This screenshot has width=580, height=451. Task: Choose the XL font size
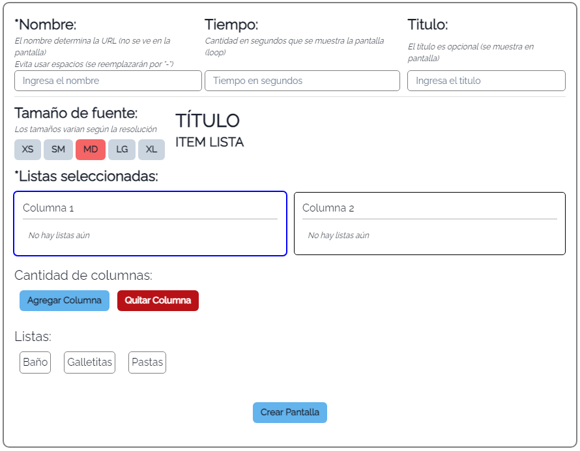click(x=151, y=150)
